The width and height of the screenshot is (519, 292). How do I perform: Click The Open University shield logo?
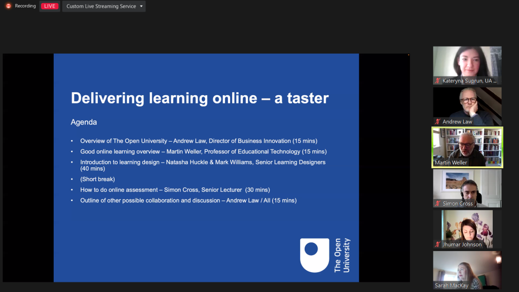[314, 256]
